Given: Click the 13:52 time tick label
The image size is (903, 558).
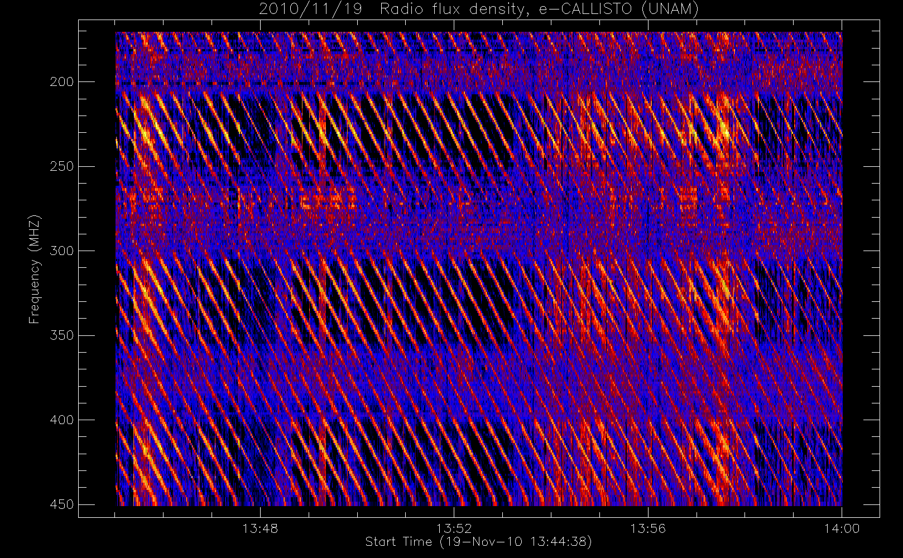Looking at the screenshot, I should point(454,528).
